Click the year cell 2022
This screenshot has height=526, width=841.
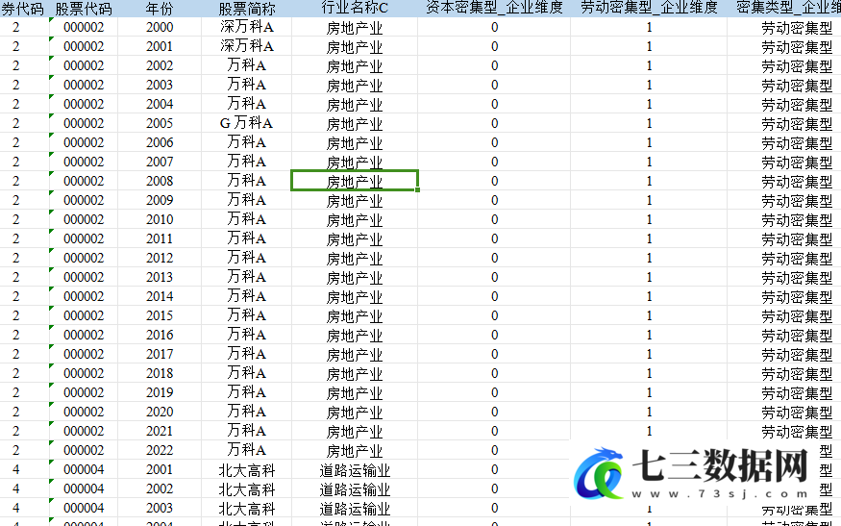pyautogui.click(x=160, y=450)
